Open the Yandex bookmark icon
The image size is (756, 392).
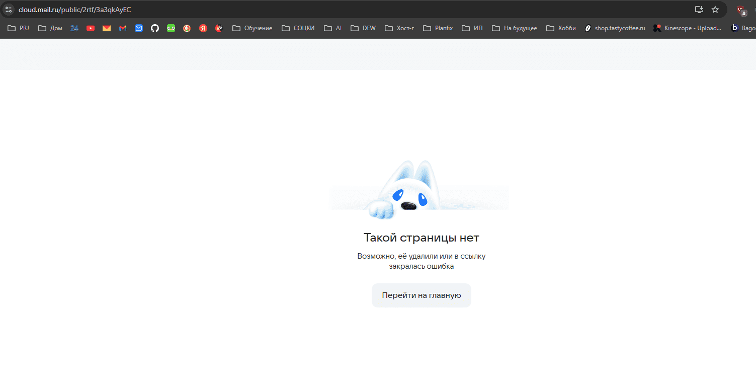point(203,28)
